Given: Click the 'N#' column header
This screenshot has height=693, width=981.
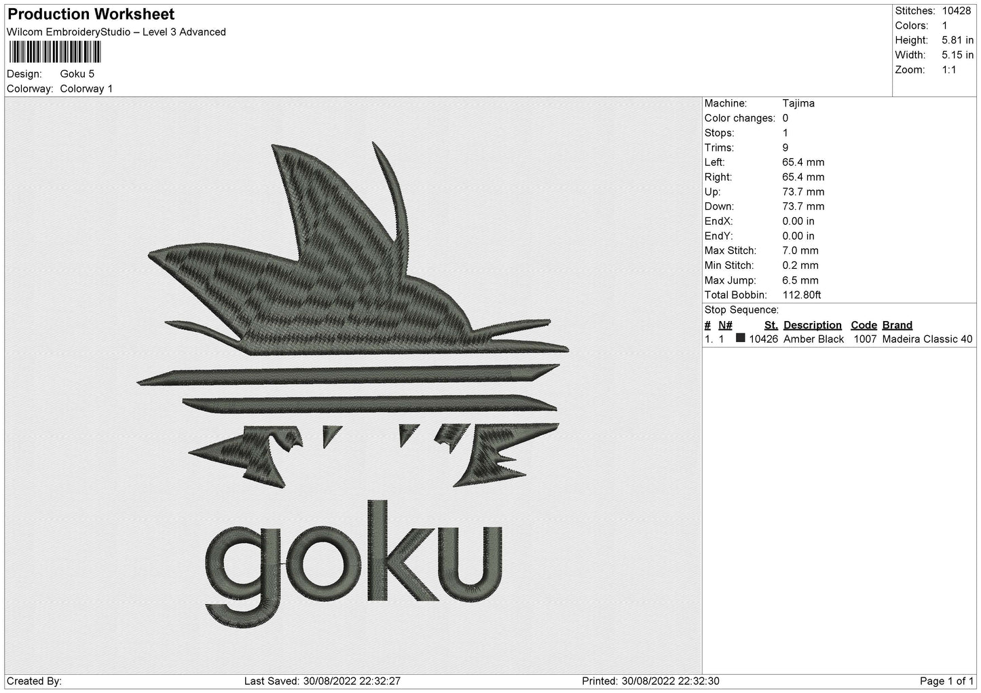Looking at the screenshot, I should (x=726, y=325).
